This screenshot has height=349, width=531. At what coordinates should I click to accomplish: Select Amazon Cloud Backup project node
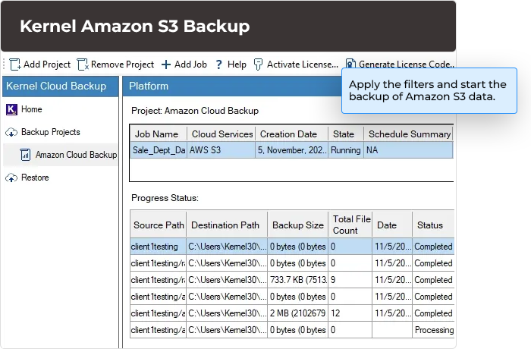[76, 155]
